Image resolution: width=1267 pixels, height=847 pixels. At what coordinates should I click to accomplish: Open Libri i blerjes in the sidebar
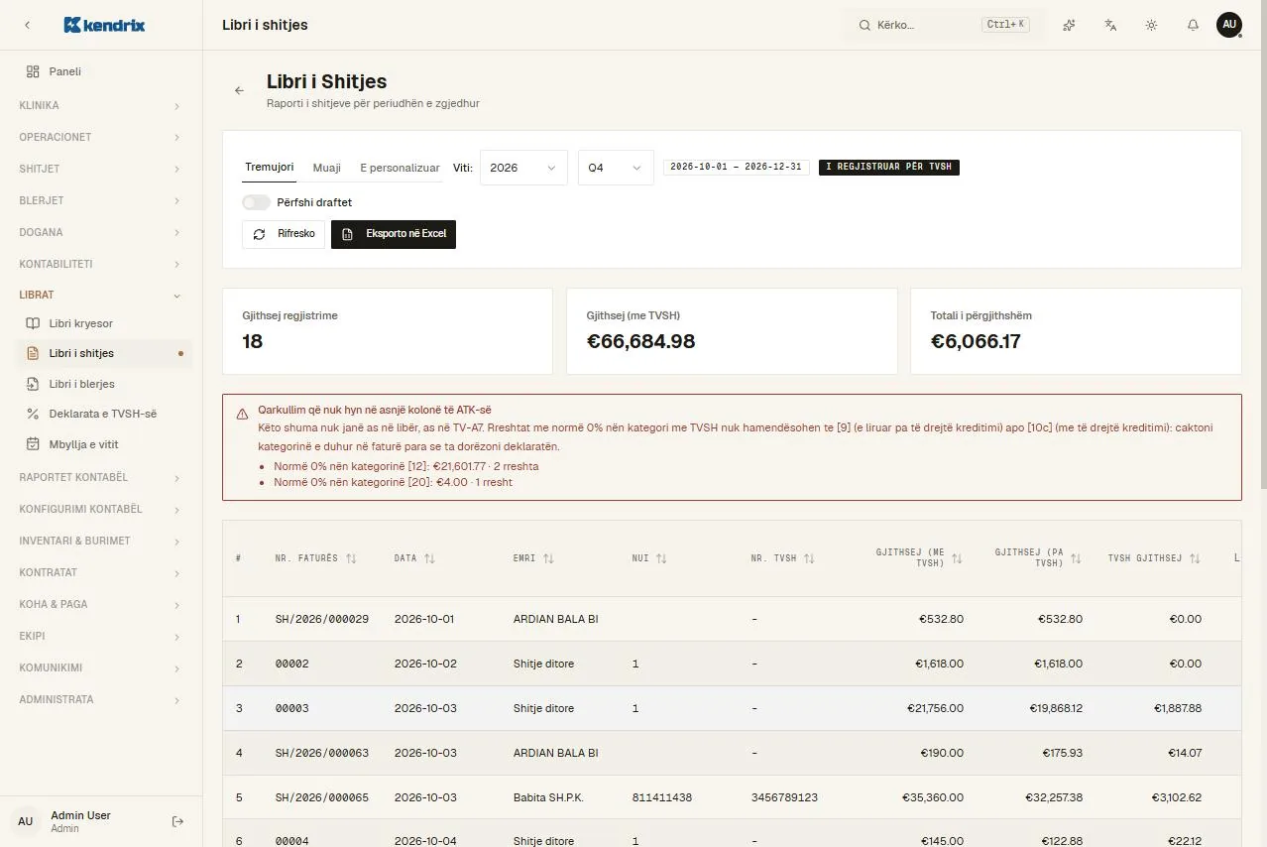click(101, 384)
